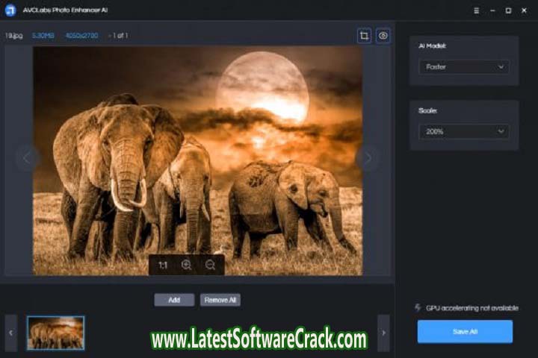The height and width of the screenshot is (358, 538).
Task: Toggle the eye preview icon
Action: [383, 36]
